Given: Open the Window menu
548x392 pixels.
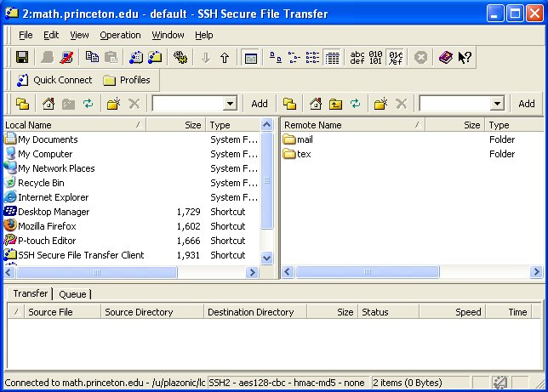Looking at the screenshot, I should click(168, 35).
